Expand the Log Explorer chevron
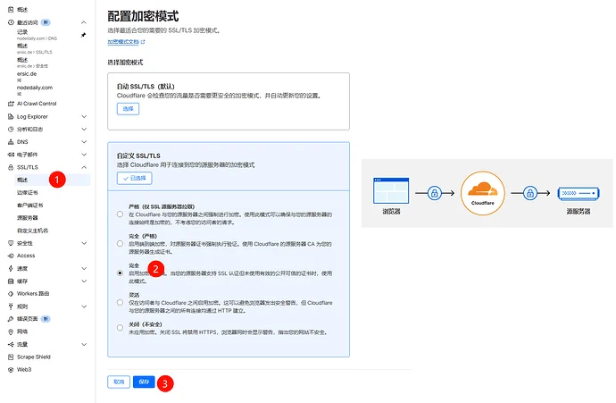The image size is (616, 403). [84, 116]
